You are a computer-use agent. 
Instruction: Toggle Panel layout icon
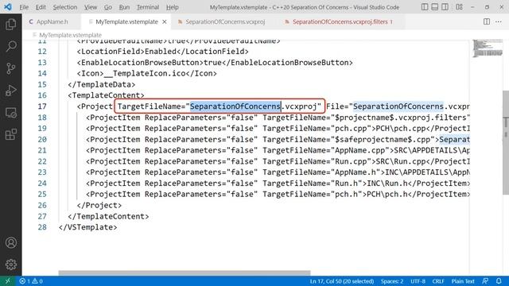click(435, 7)
